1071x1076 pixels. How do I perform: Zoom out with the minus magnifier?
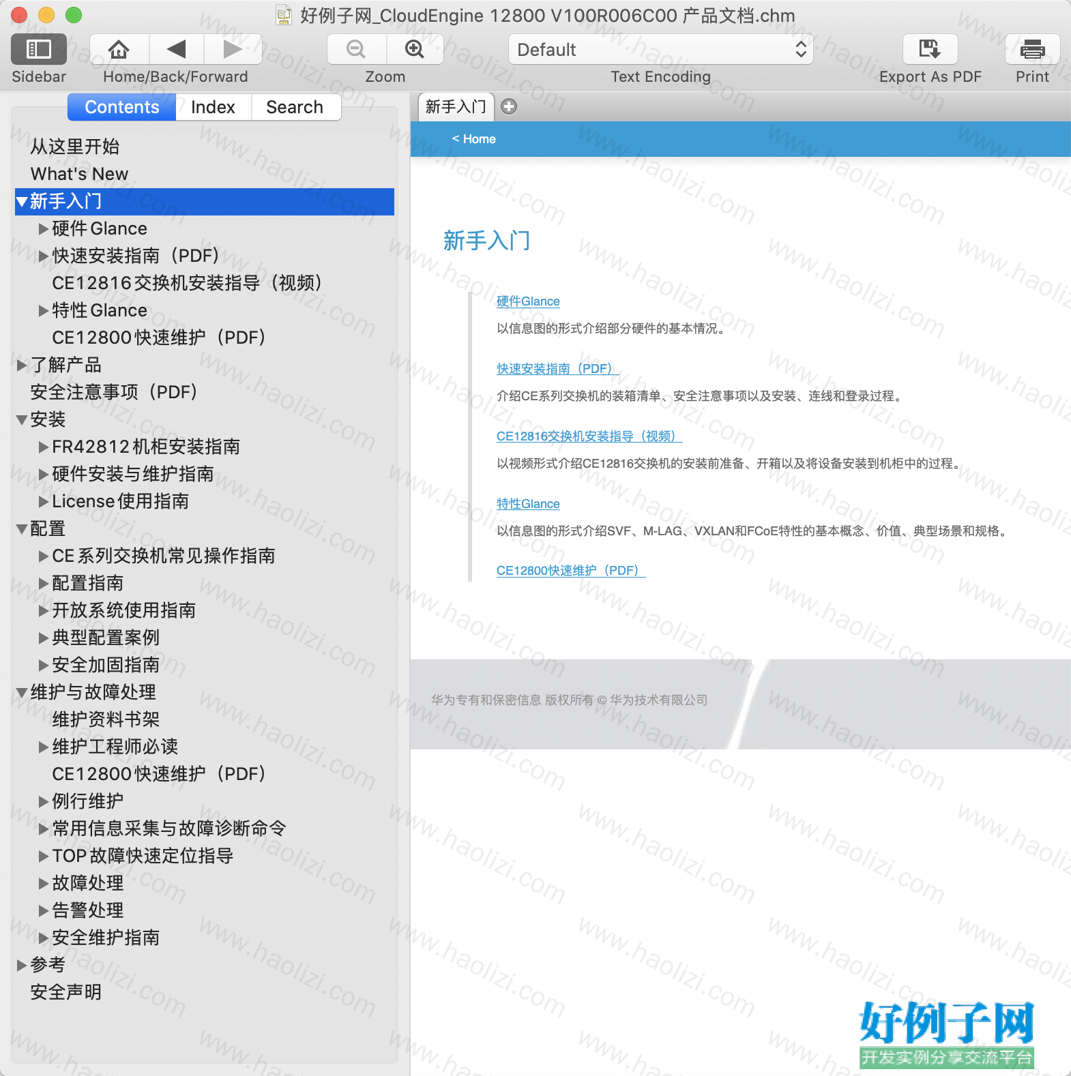tap(356, 49)
